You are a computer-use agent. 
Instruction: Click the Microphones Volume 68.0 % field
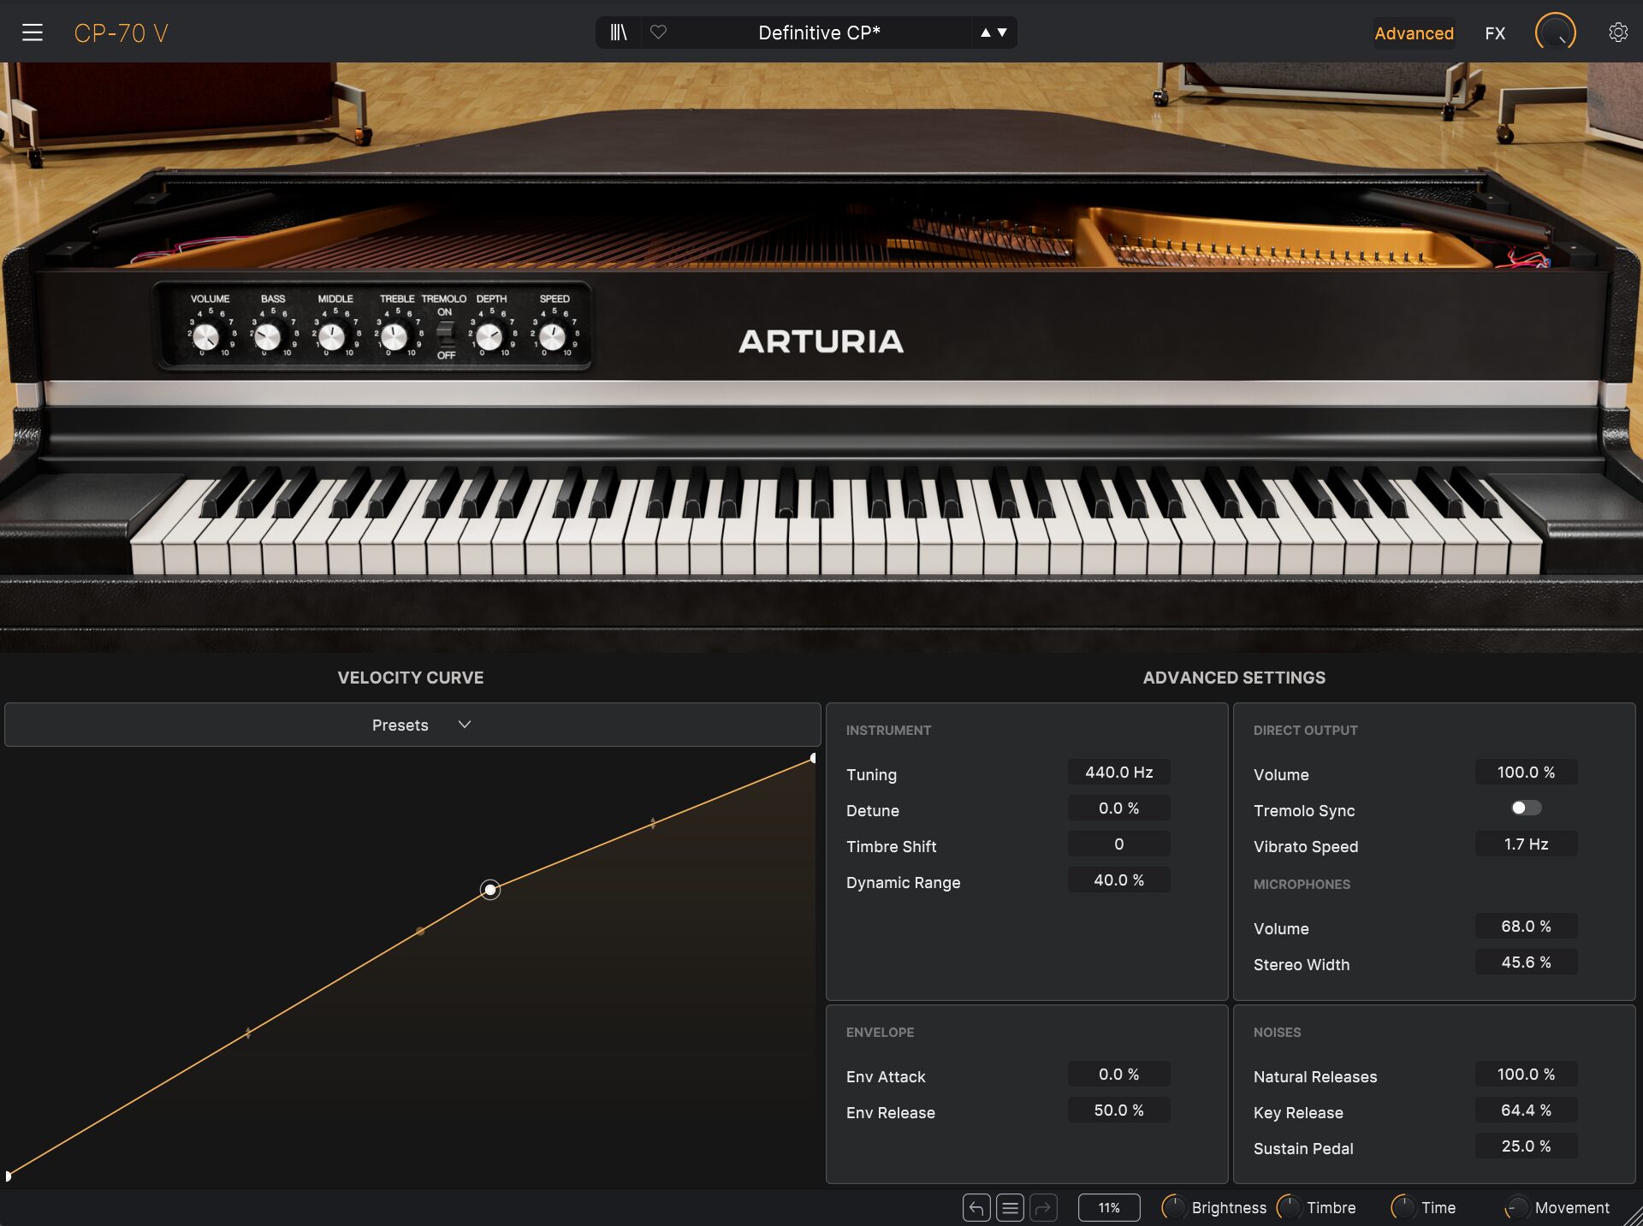coord(1526,926)
